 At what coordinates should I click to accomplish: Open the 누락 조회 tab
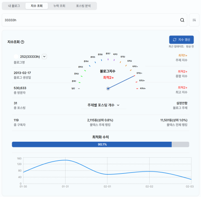click(60, 6)
